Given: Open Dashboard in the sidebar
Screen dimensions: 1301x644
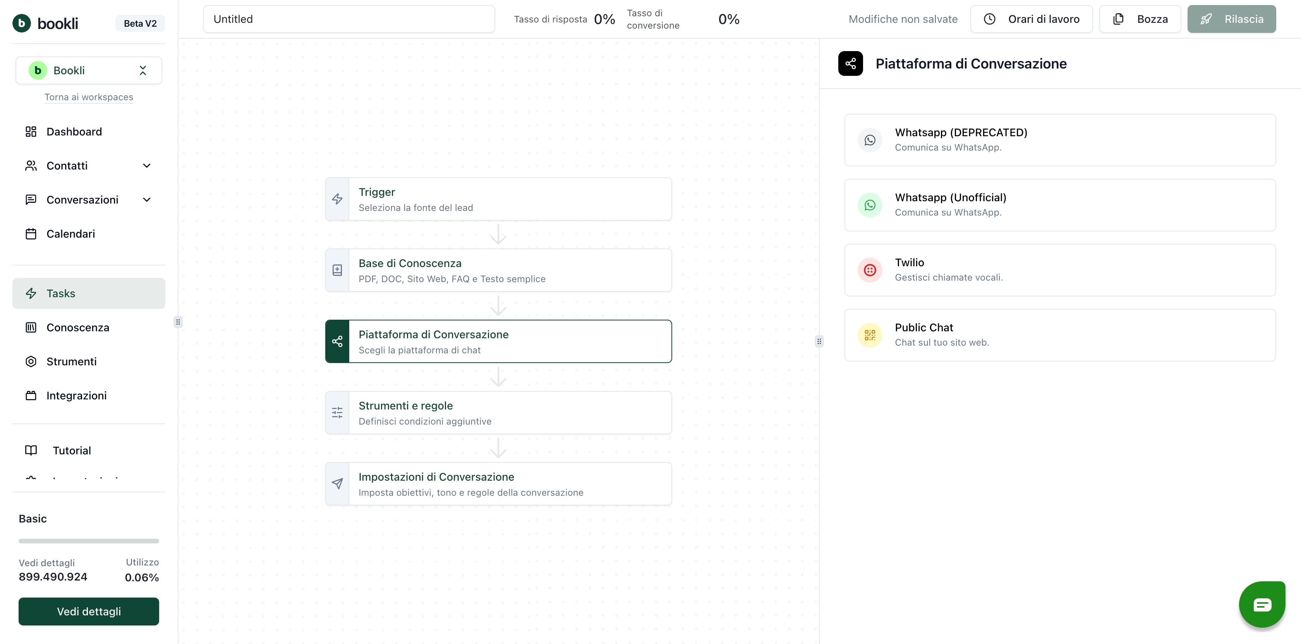Looking at the screenshot, I should tap(74, 132).
